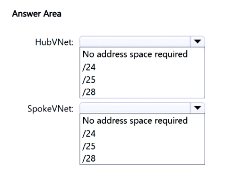Viewport: 226px width, 185px height.
Task: Open the SpokeVNet dropdown arrow
Action: pos(198,108)
